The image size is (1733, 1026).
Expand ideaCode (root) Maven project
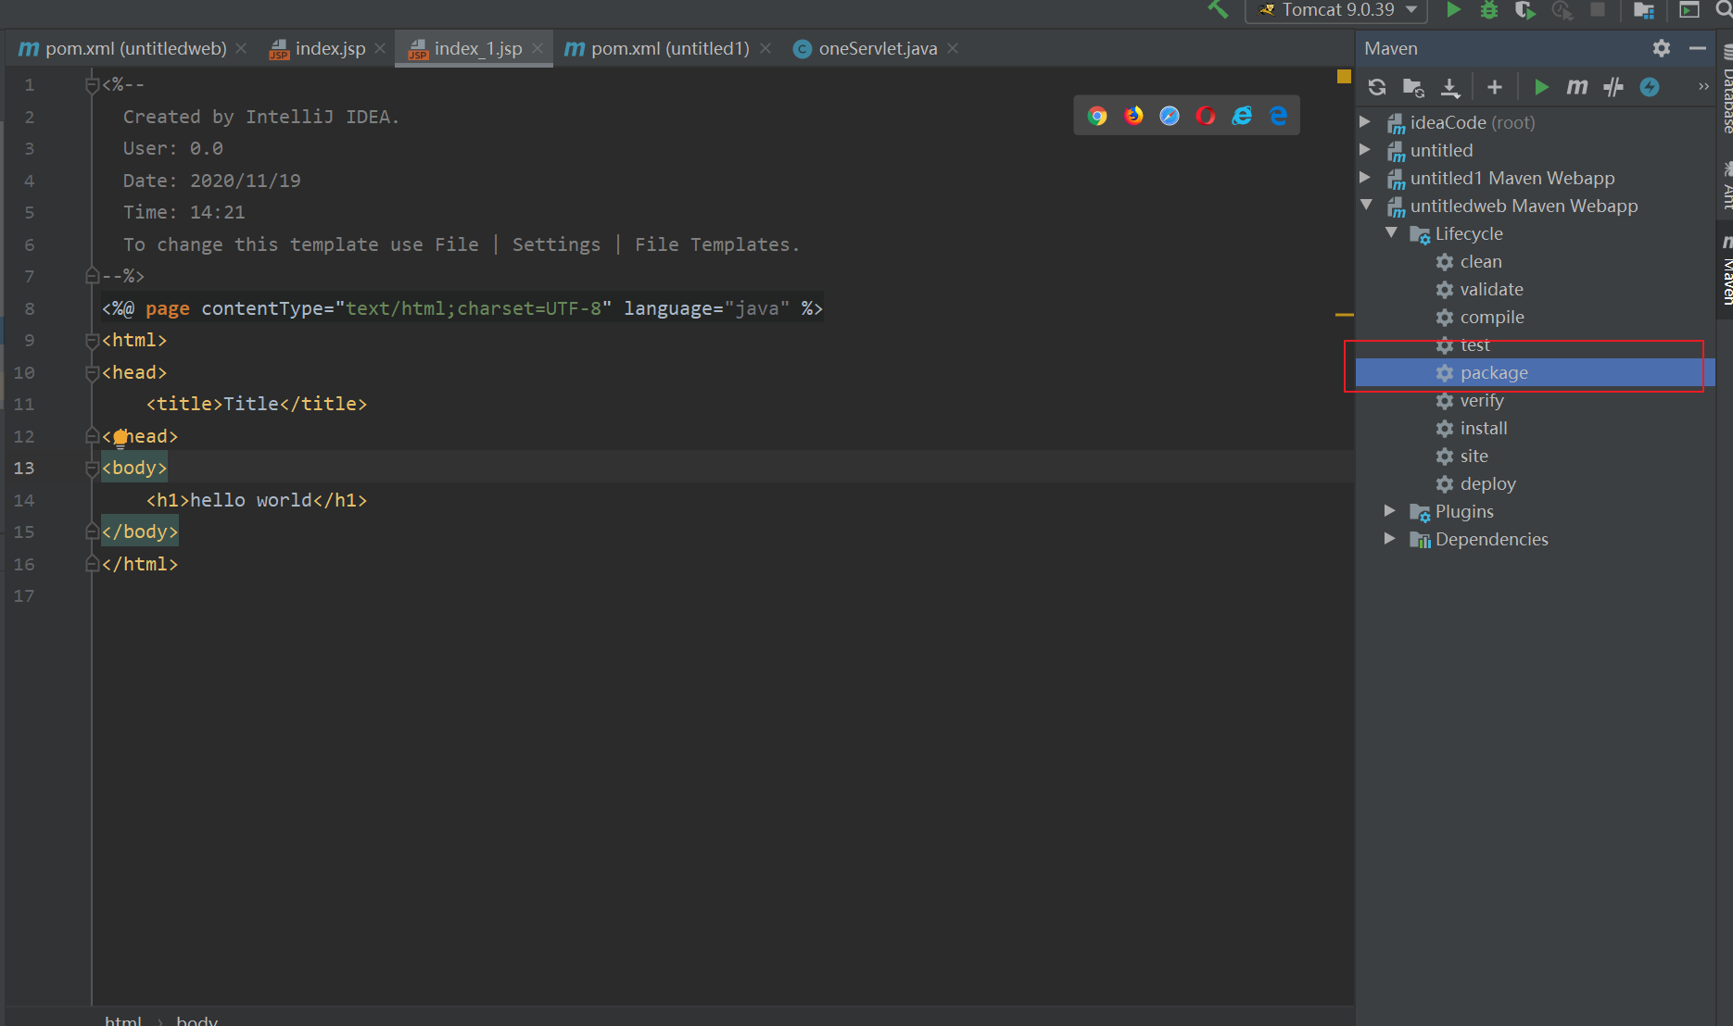point(1365,121)
